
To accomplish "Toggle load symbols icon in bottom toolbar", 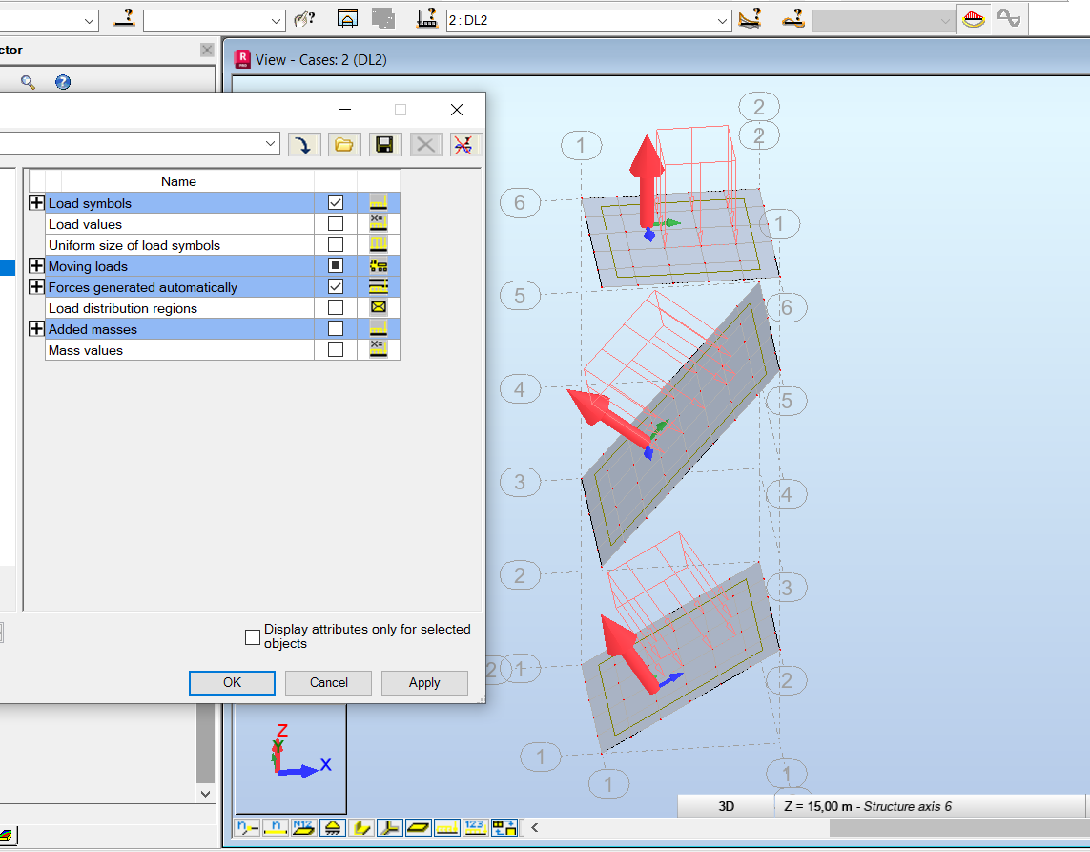I will pyautogui.click(x=446, y=827).
